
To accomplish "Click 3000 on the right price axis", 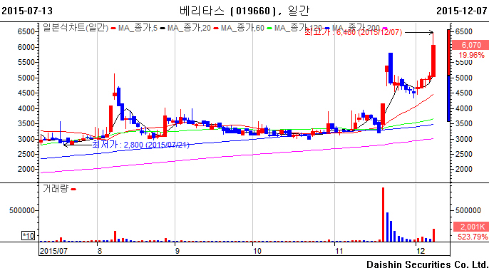I will click(x=463, y=139).
